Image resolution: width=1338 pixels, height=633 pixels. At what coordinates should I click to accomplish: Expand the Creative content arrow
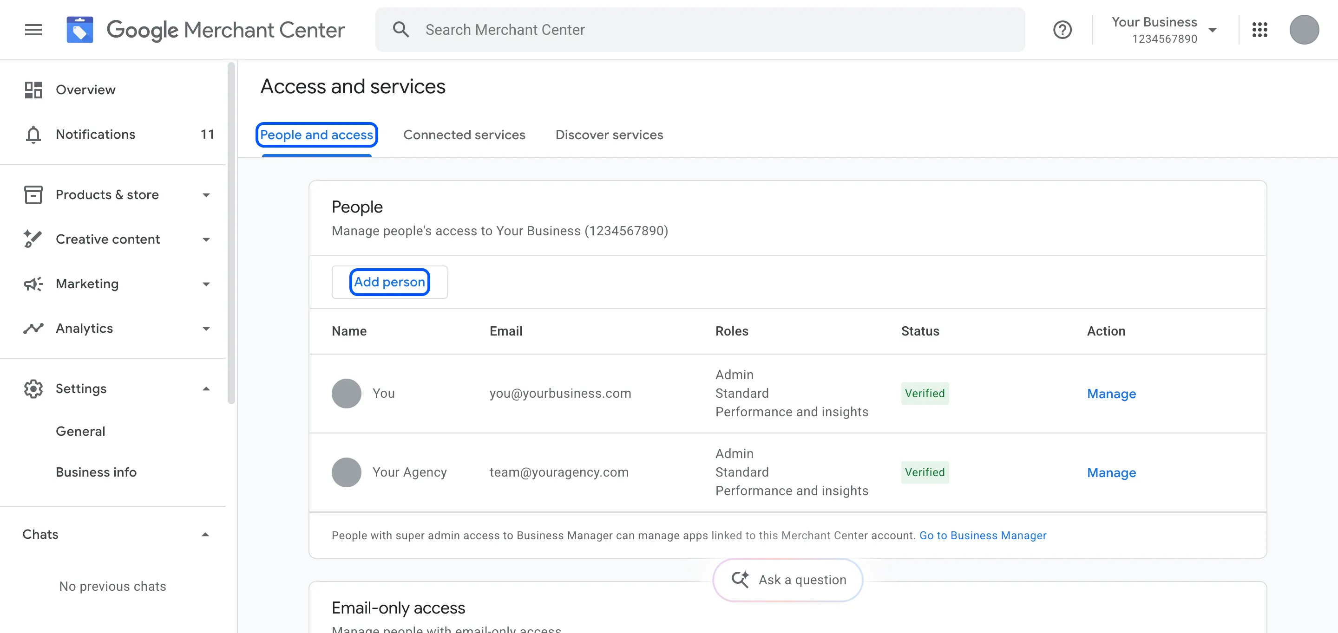(x=206, y=240)
